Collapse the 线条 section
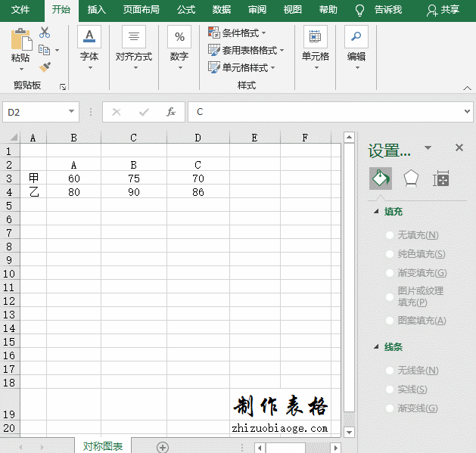The image size is (476, 453). (x=376, y=346)
